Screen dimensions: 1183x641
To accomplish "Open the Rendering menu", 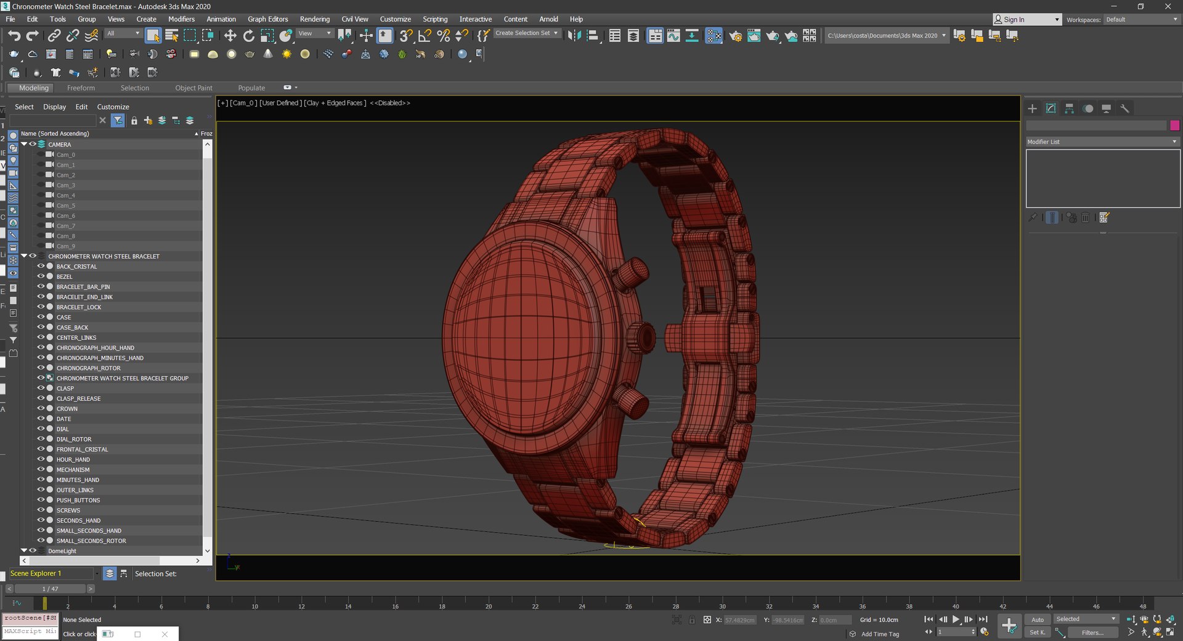I will click(315, 19).
